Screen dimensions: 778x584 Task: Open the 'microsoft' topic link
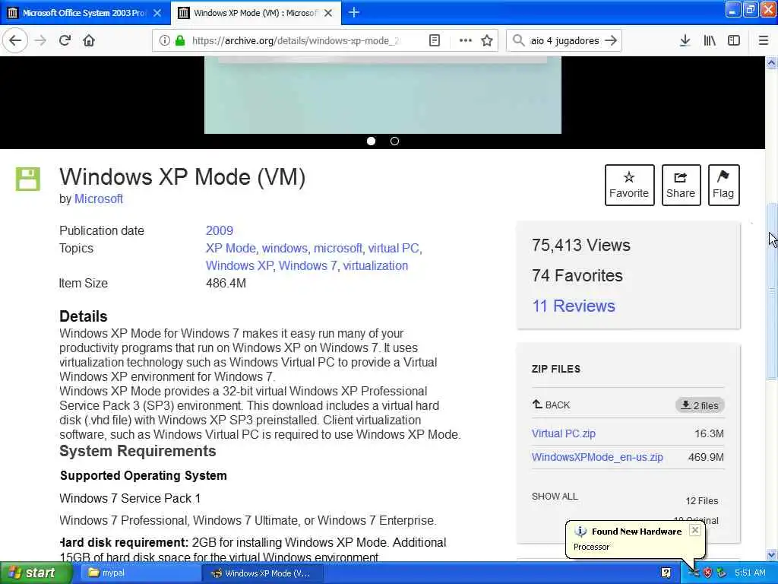point(338,248)
